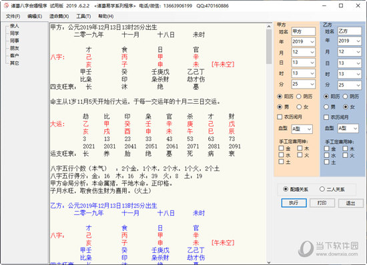Click the results scrollbar up arrow
The height and width of the screenshot is (265, 367).
269,27
